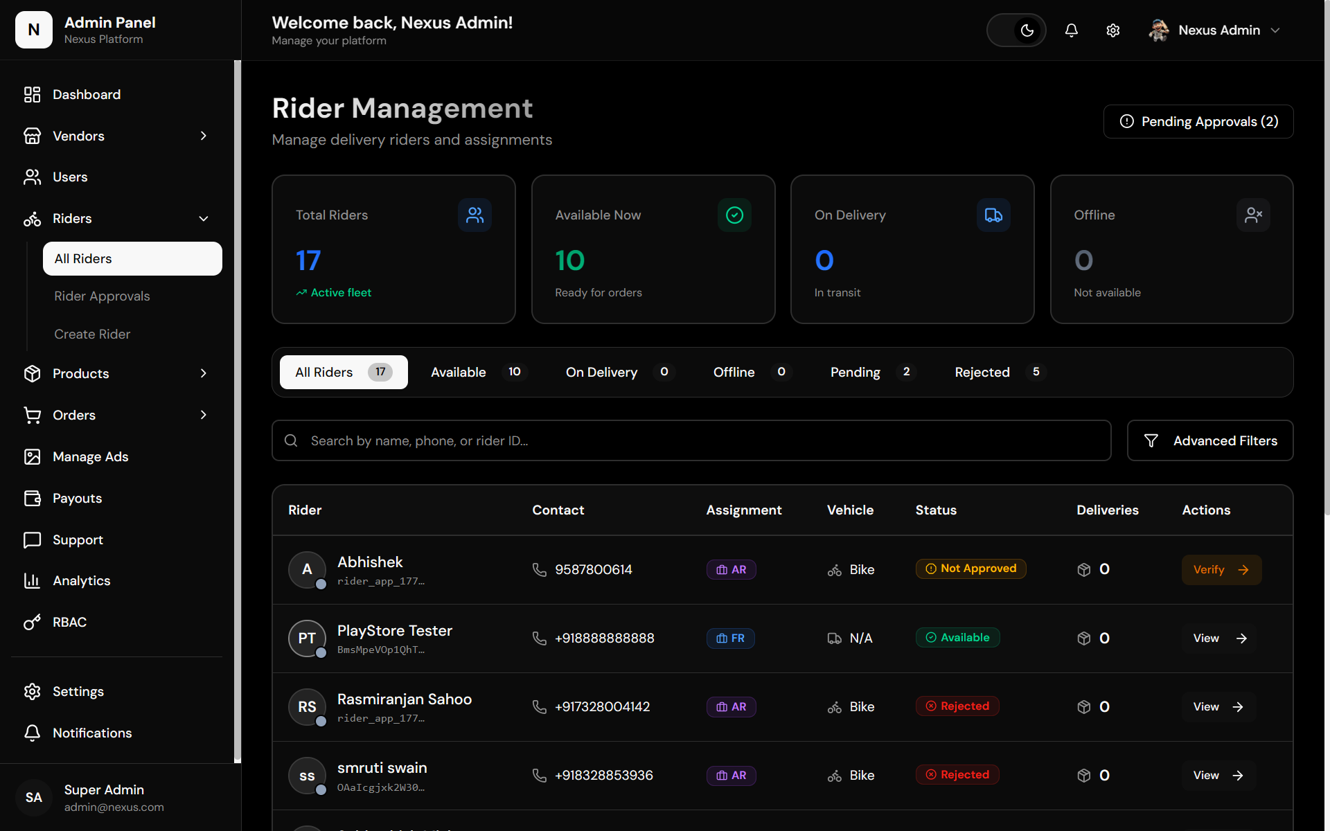Click the rider search input field
Screen dimensions: 1330x831
pyautogui.click(x=691, y=441)
